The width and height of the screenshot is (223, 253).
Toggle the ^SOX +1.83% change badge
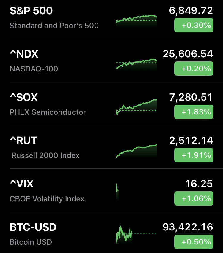point(194,112)
